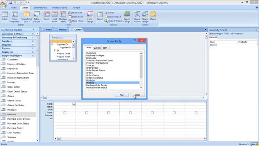Open the Products document tab
Image resolution: width=259 pixels, height=146 pixels.
[x=61, y=30]
